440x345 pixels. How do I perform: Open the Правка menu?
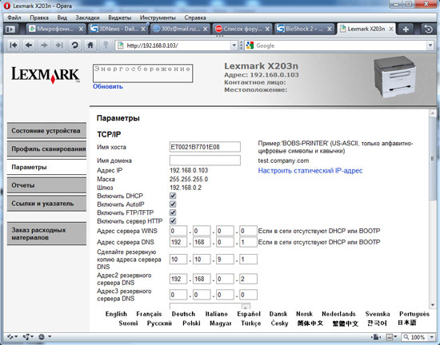coord(39,18)
